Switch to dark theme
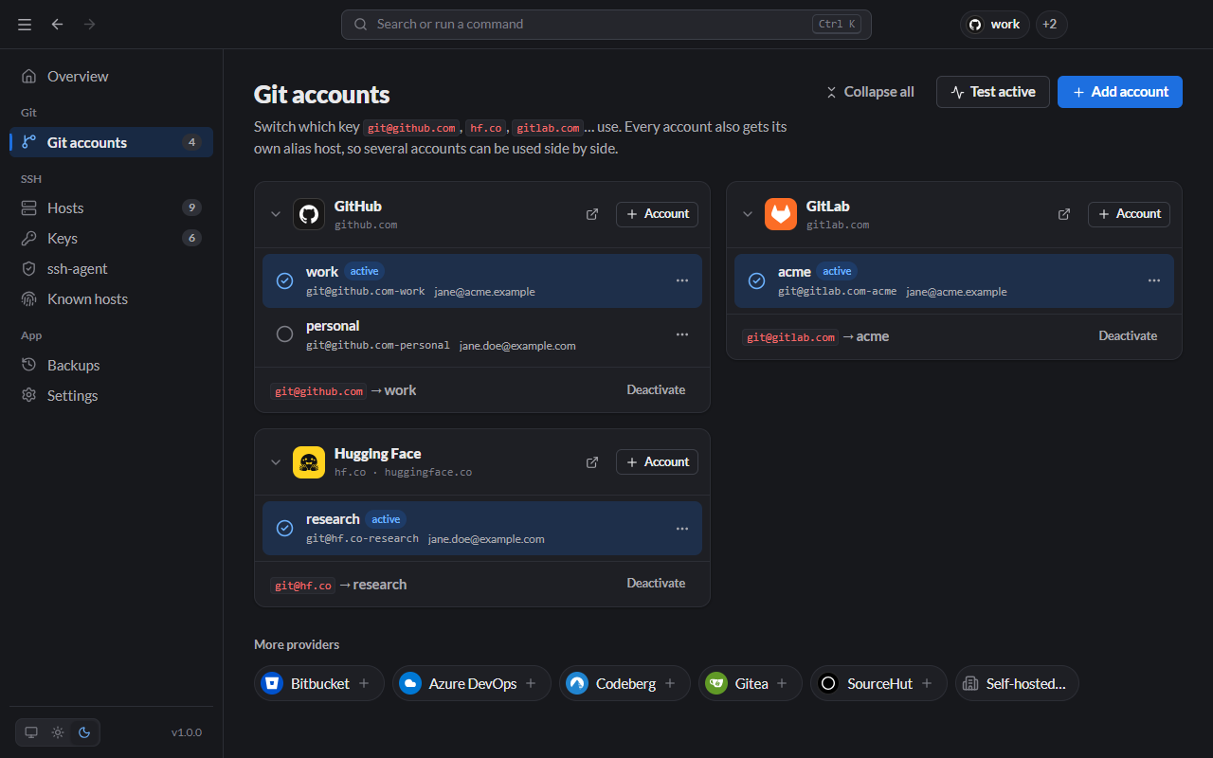This screenshot has height=758, width=1213. tap(84, 732)
